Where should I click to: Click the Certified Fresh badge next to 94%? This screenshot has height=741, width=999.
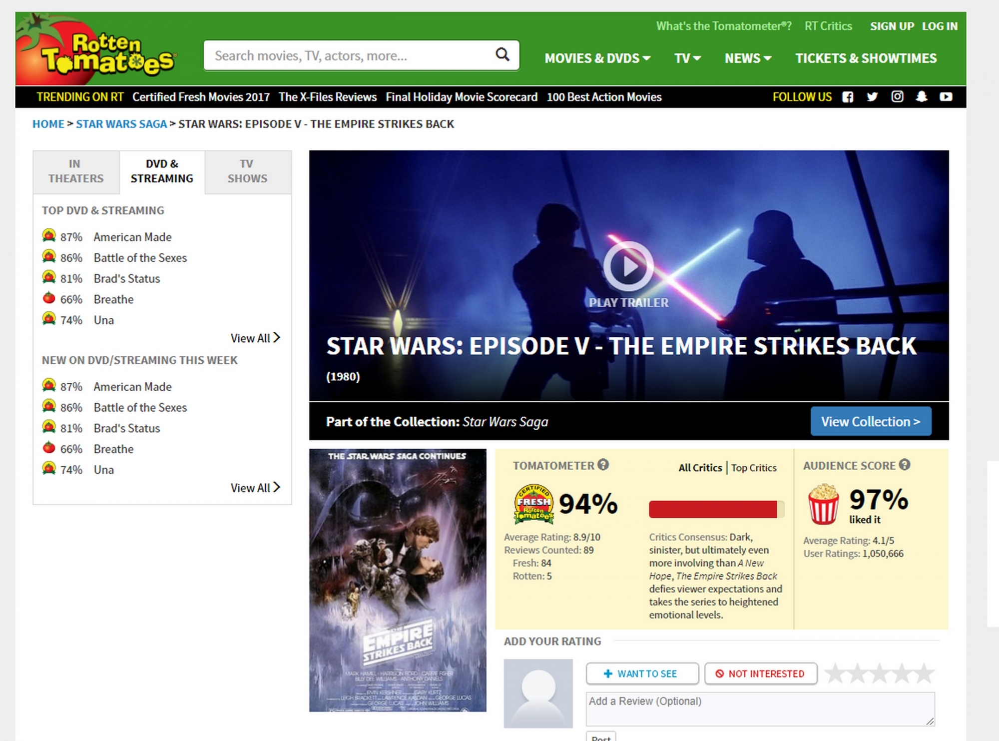[x=533, y=503]
